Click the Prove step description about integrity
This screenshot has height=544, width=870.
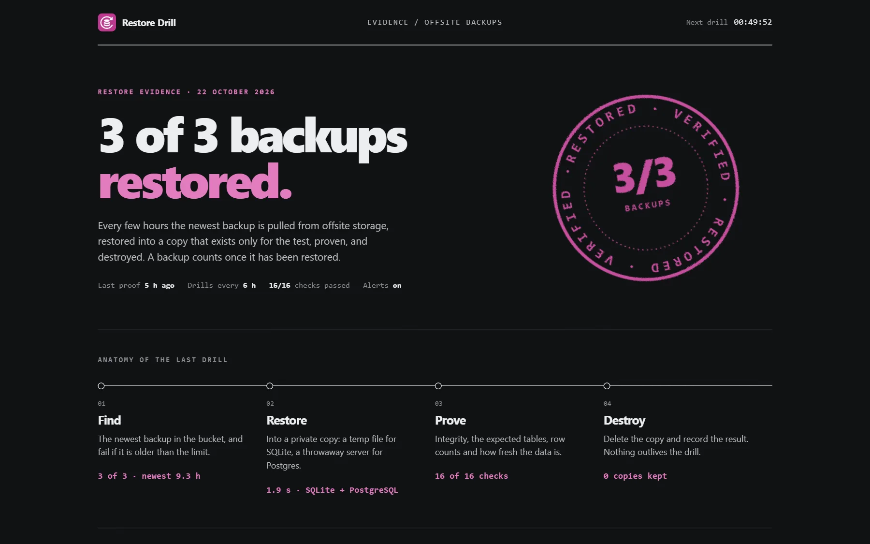(x=500, y=445)
